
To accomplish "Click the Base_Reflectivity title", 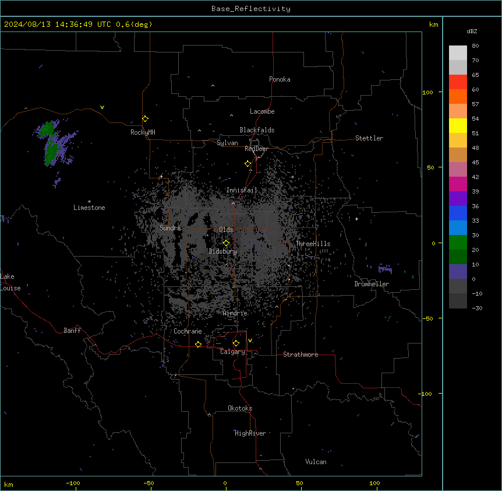I will (251, 9).
